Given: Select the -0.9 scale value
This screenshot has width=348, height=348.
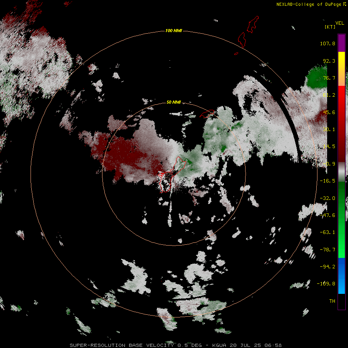Looking at the screenshot, I should point(329,164).
